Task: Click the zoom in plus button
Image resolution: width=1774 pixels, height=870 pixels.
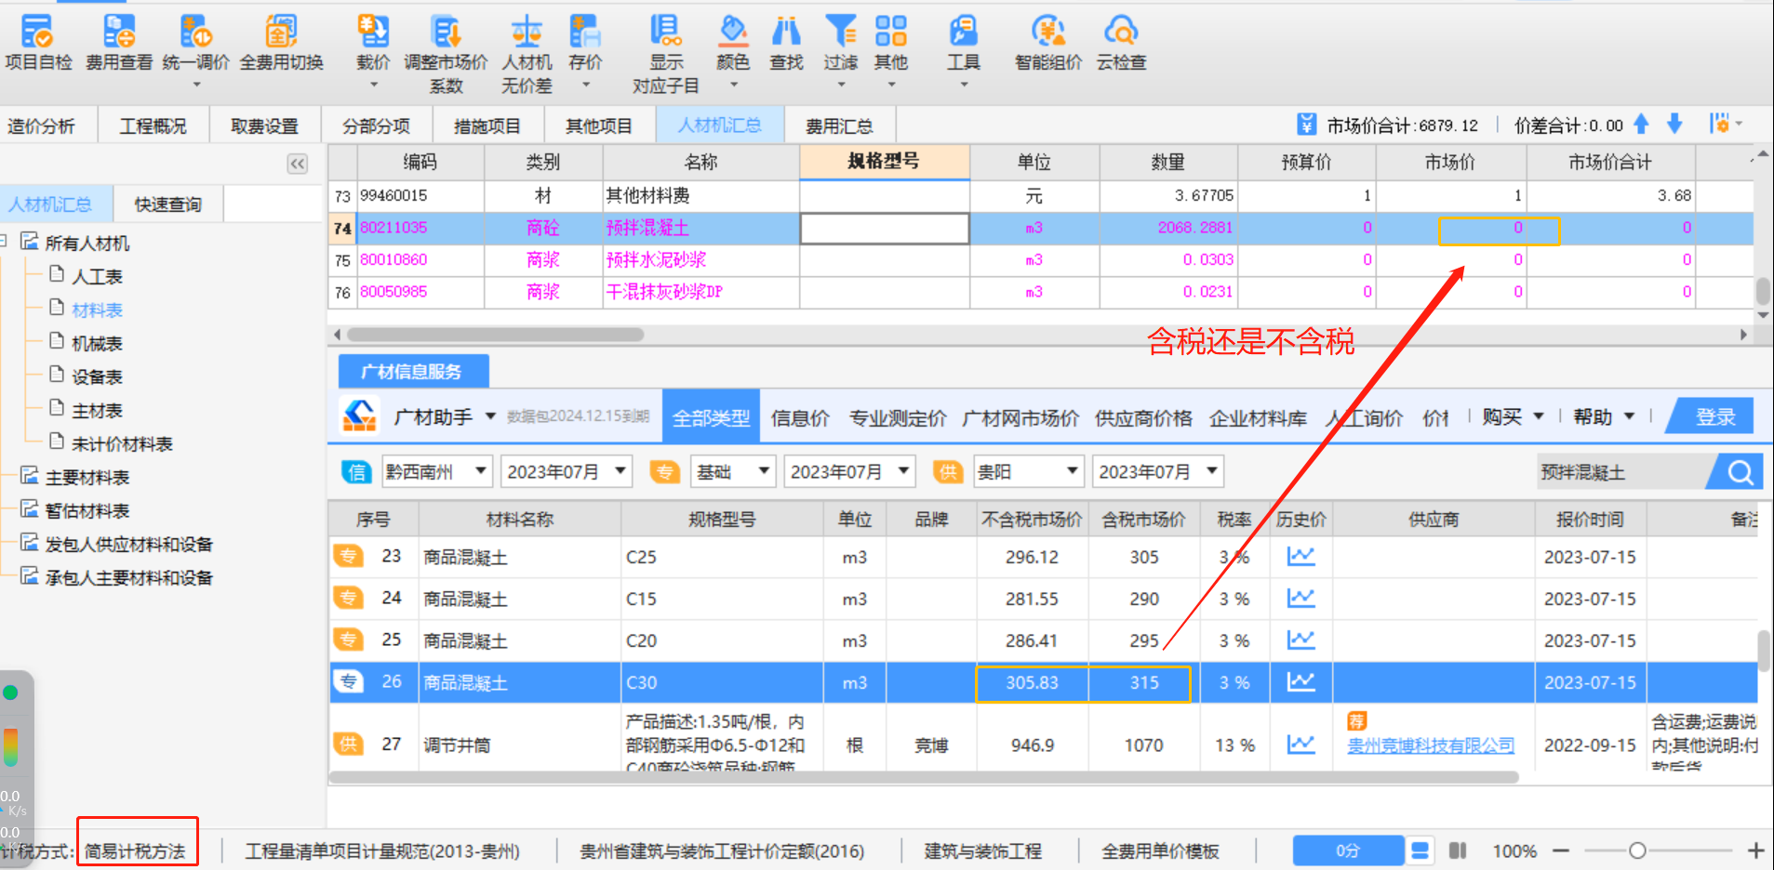Action: pyautogui.click(x=1755, y=850)
